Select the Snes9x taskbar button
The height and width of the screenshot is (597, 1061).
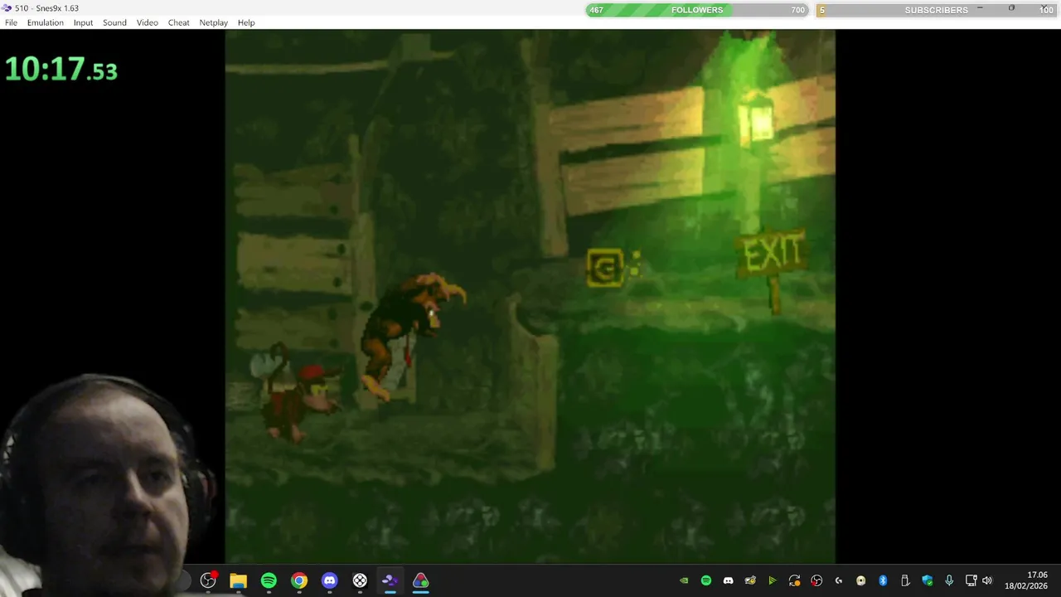pyautogui.click(x=390, y=580)
